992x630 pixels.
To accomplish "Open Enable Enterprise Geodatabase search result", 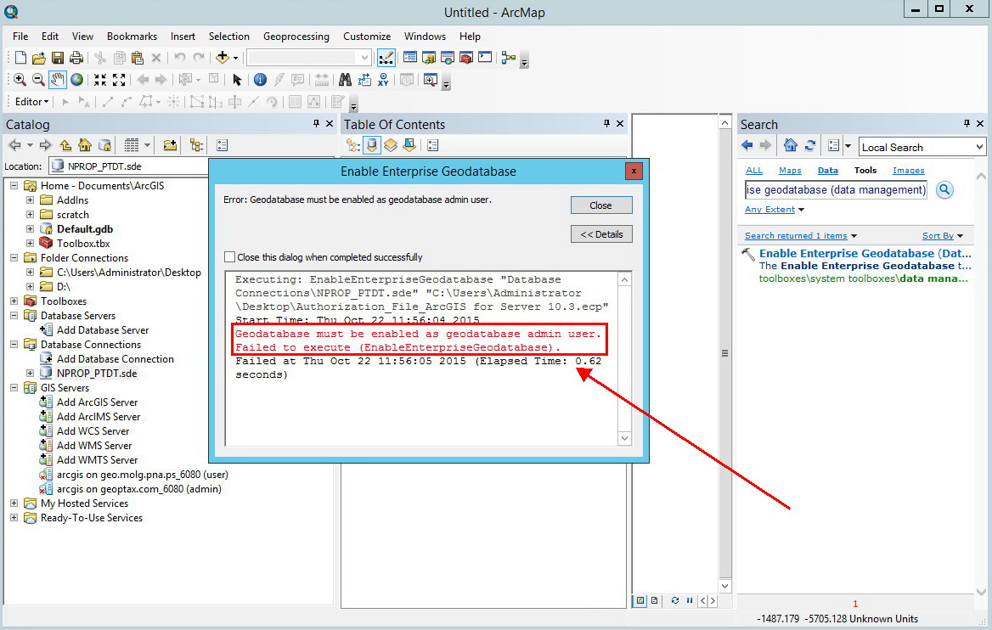I will 865,253.
